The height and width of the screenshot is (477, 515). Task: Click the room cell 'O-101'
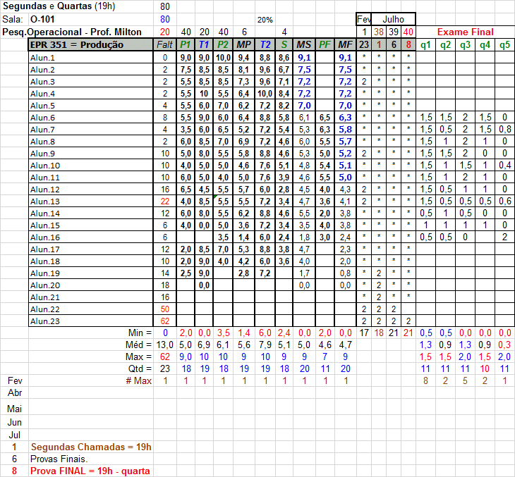tap(44, 19)
